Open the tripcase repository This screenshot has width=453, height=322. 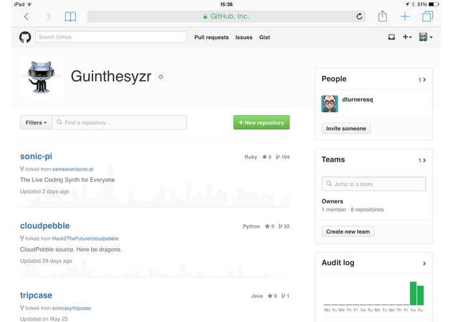point(36,295)
